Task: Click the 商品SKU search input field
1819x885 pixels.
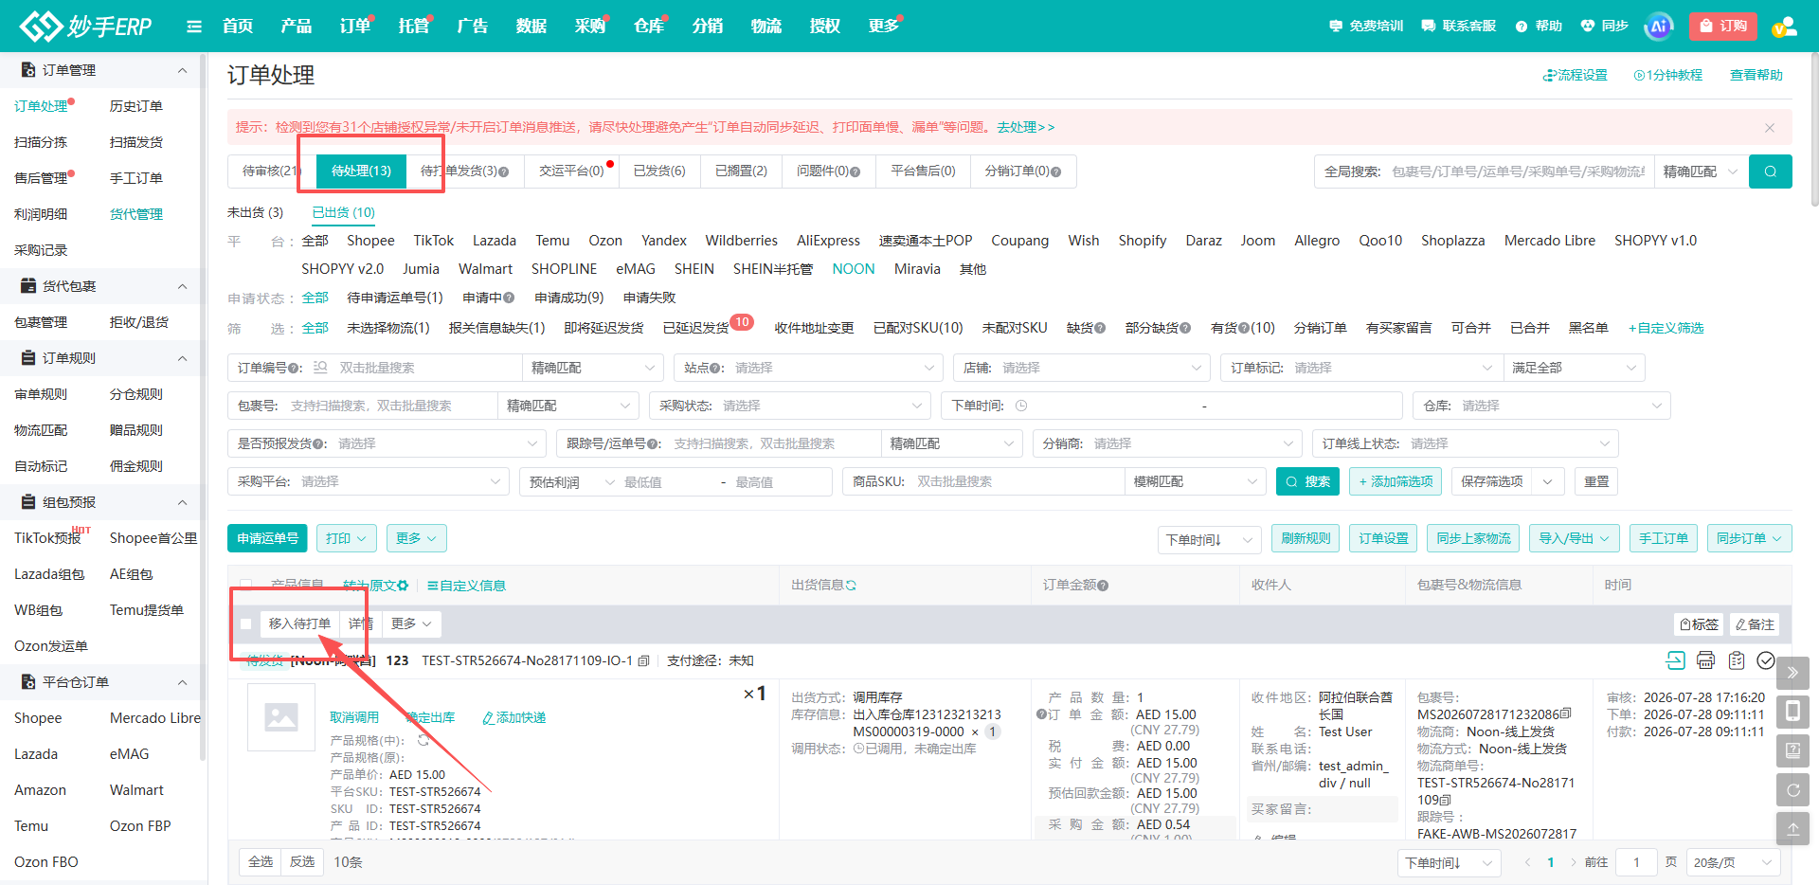Action: click(1016, 481)
